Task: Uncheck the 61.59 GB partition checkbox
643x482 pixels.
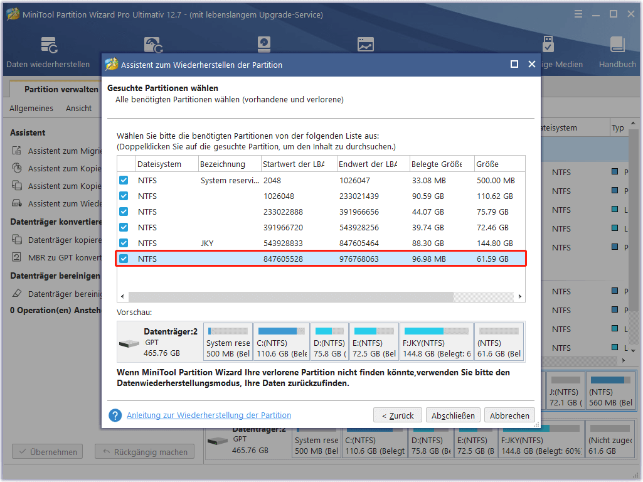Action: click(x=124, y=259)
